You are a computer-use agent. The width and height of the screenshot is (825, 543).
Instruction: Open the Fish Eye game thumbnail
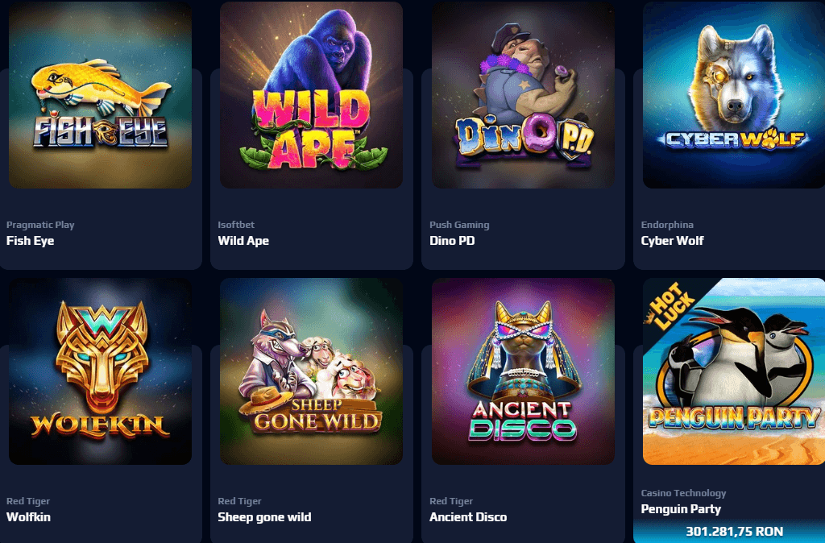click(x=100, y=95)
